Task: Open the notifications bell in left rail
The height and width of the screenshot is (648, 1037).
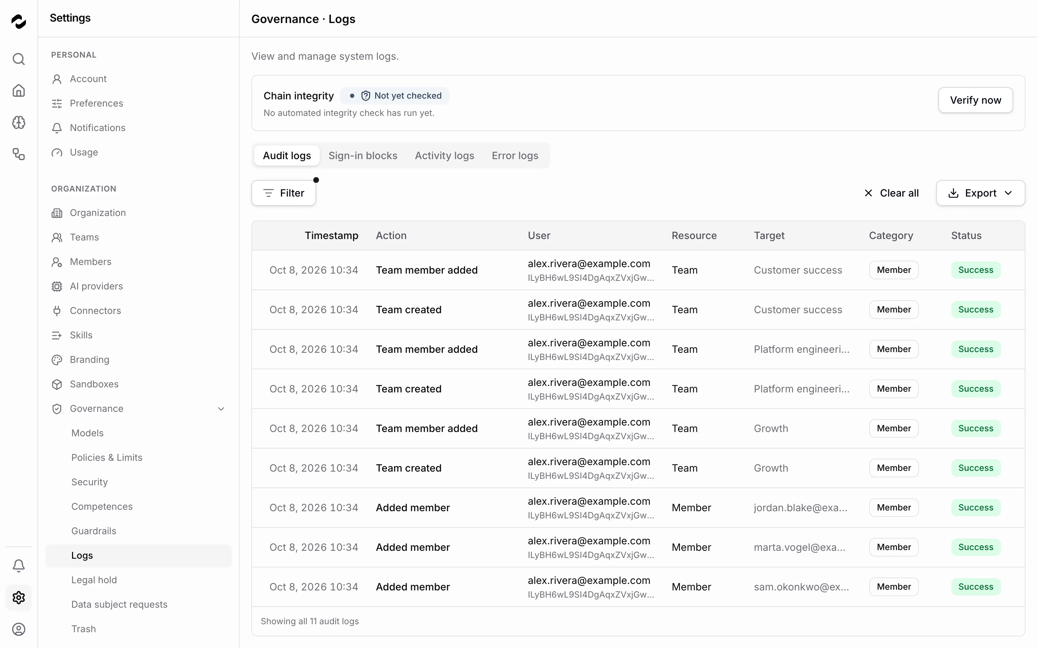Action: (x=18, y=566)
